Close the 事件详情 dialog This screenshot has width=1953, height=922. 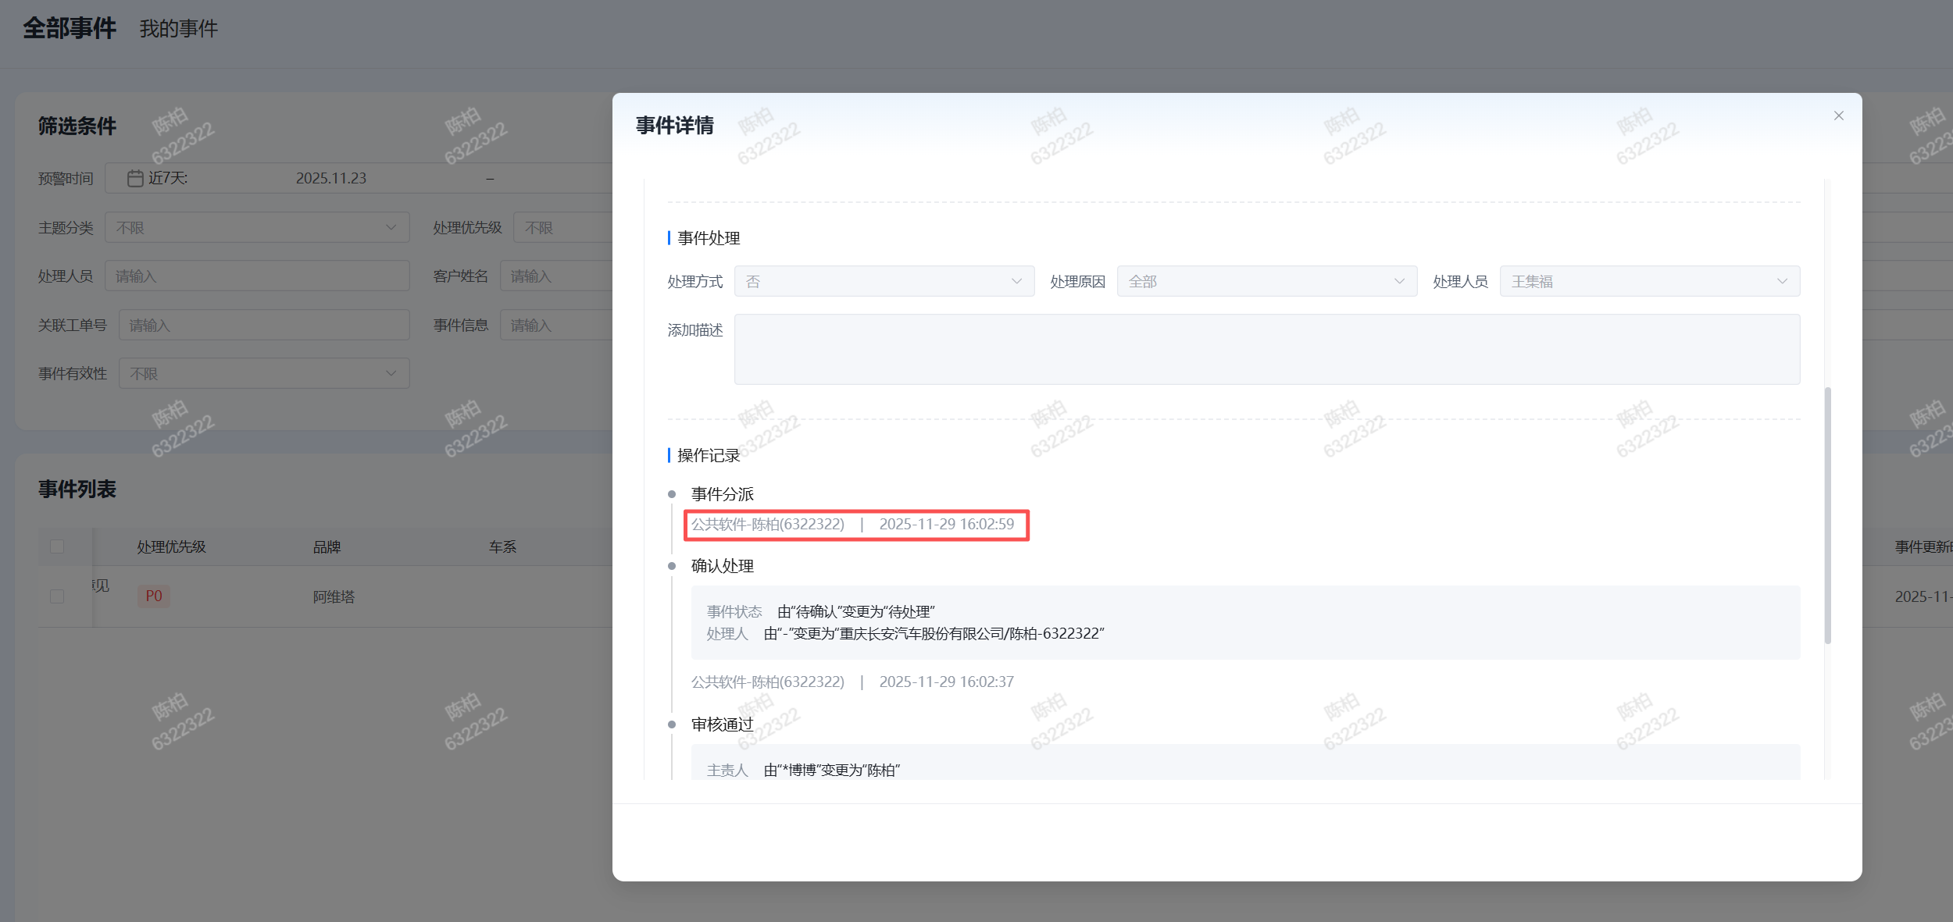(1838, 116)
